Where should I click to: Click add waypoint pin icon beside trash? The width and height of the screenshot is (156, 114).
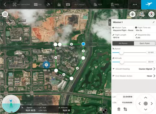click(125, 109)
